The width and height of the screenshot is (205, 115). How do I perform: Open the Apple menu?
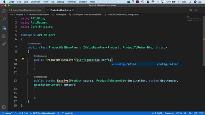tap(4, 2)
